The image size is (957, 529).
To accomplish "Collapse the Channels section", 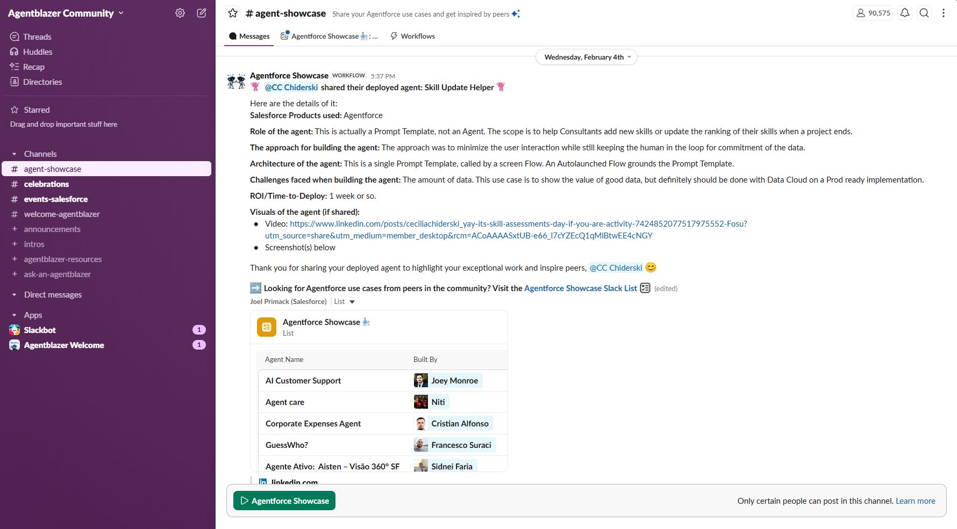I will [x=15, y=154].
